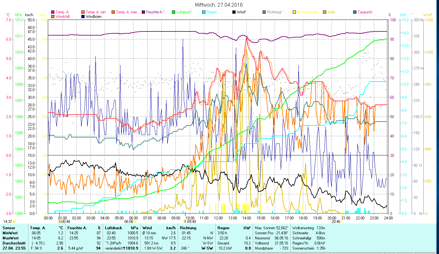Click the Windböen legend label
Screen dimensions: 439x254
point(94,16)
